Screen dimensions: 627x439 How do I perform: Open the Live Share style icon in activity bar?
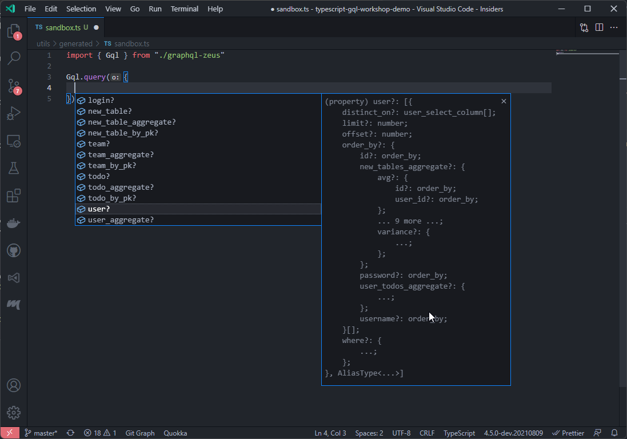[14, 278]
